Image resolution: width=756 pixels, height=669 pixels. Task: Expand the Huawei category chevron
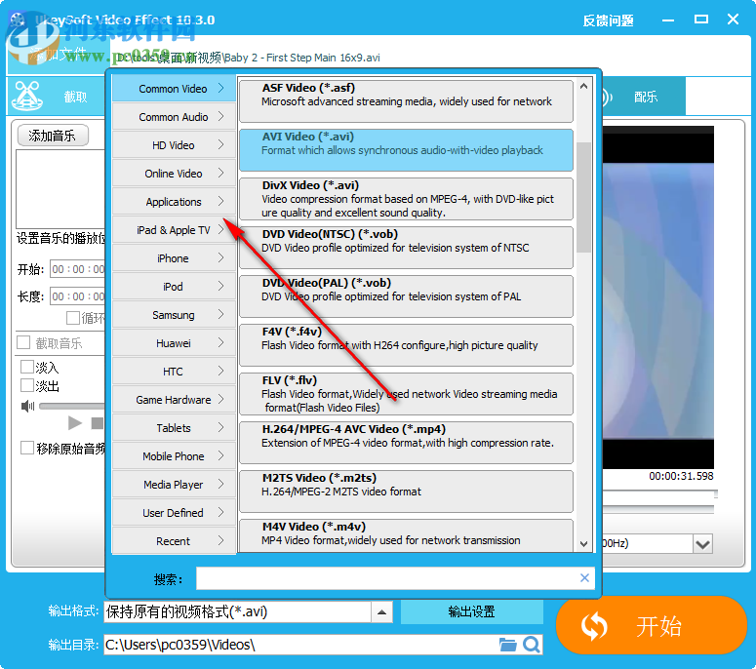(x=220, y=342)
